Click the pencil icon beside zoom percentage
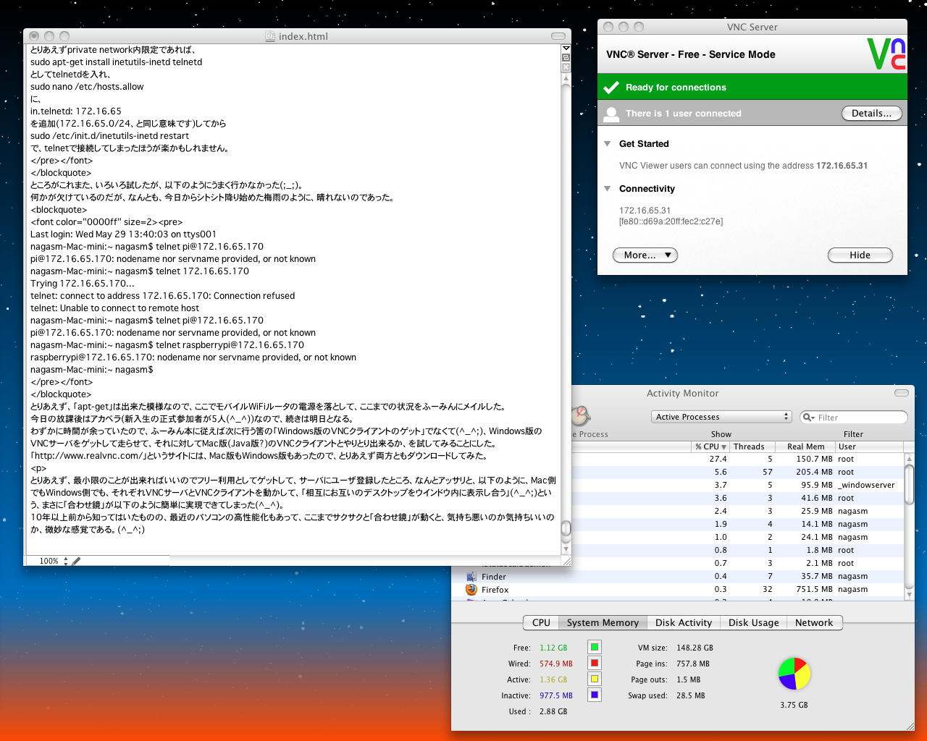The width and height of the screenshot is (927, 741). 76,561
